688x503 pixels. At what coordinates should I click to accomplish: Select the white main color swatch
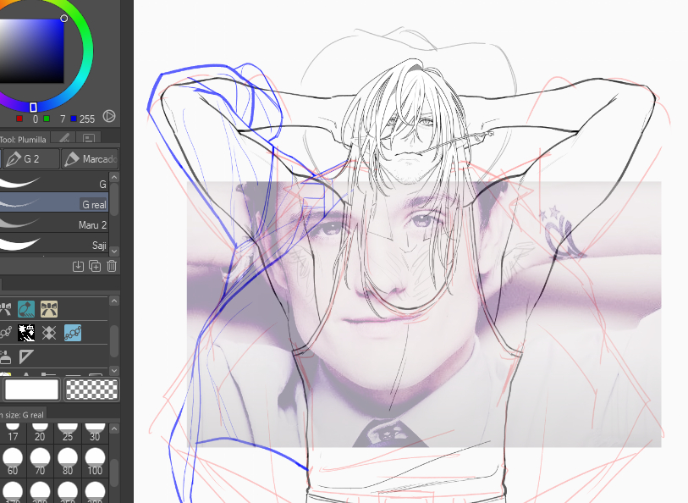31,390
